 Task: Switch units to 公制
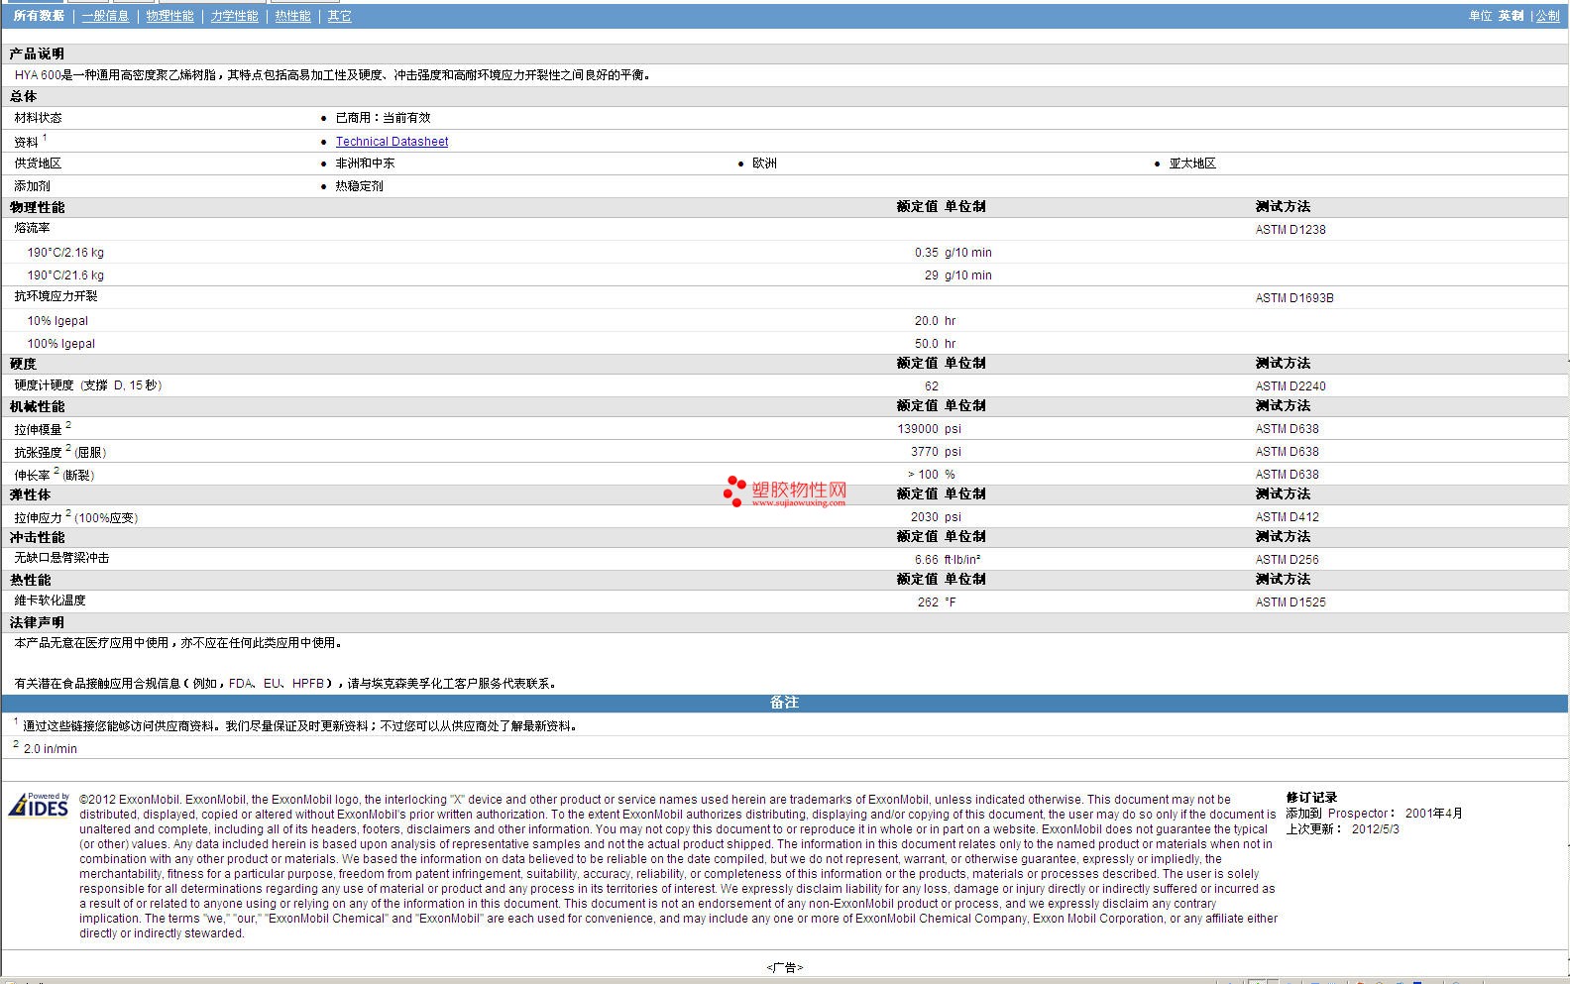pos(1547,16)
